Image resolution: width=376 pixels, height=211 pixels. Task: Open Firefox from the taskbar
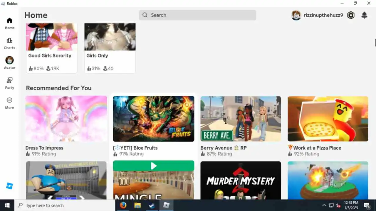(123, 205)
